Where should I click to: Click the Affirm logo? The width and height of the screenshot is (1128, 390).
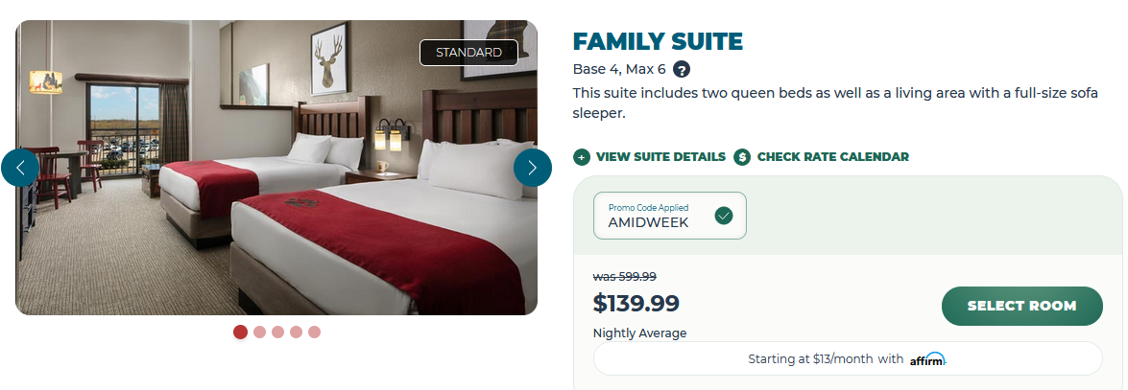coord(927,359)
